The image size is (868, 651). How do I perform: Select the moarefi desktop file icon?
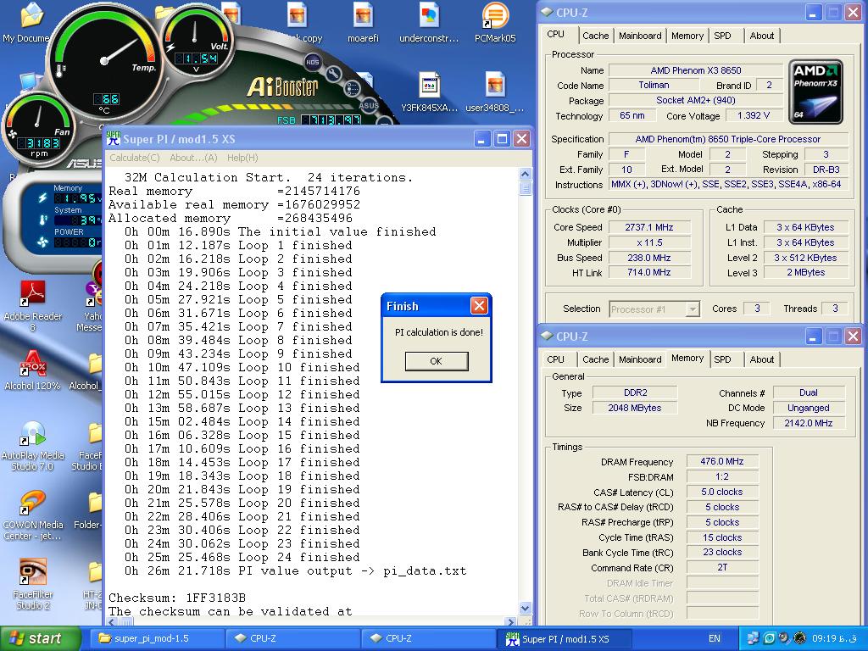click(x=363, y=23)
